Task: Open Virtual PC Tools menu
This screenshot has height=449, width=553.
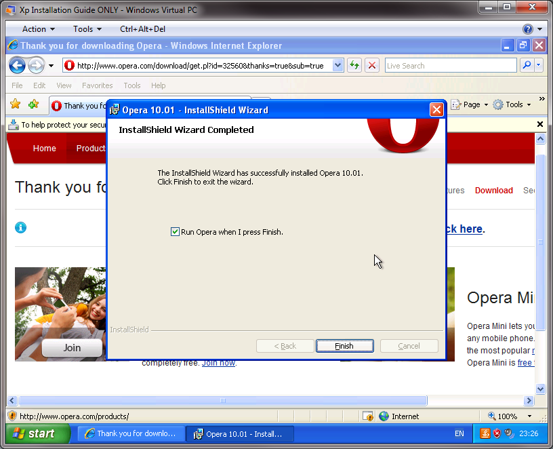Action: point(87,29)
